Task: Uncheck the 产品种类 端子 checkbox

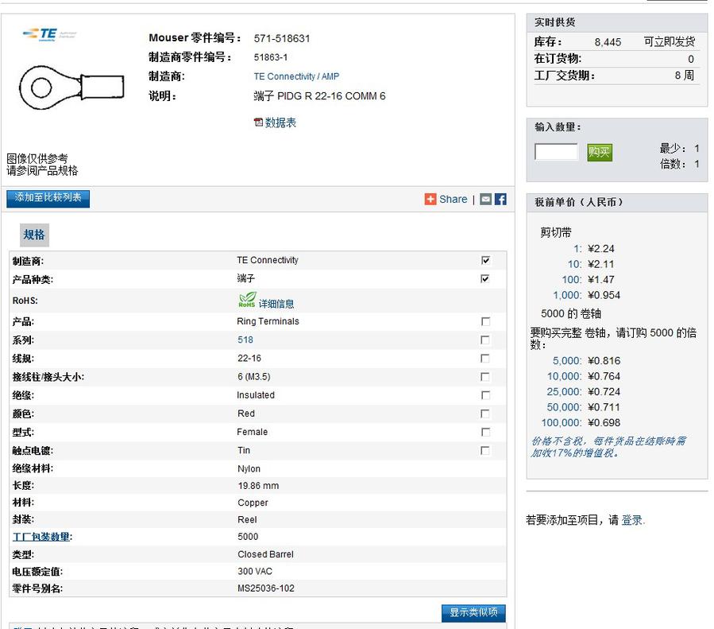Action: (x=485, y=279)
